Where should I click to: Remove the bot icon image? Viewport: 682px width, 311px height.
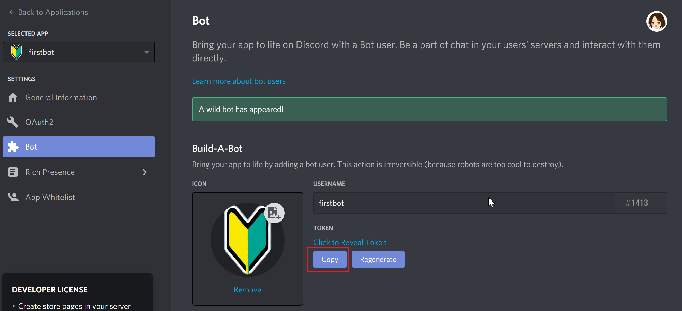point(247,290)
